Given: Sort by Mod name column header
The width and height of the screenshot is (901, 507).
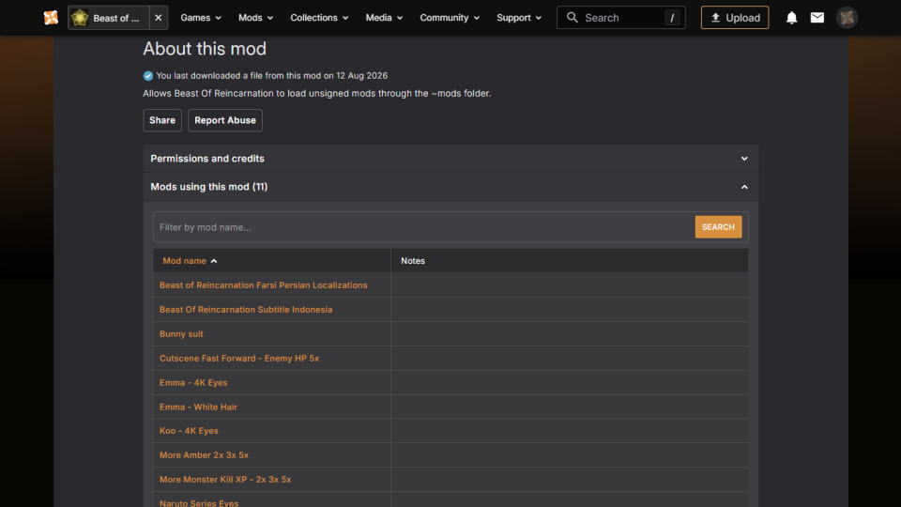Looking at the screenshot, I should tap(190, 261).
